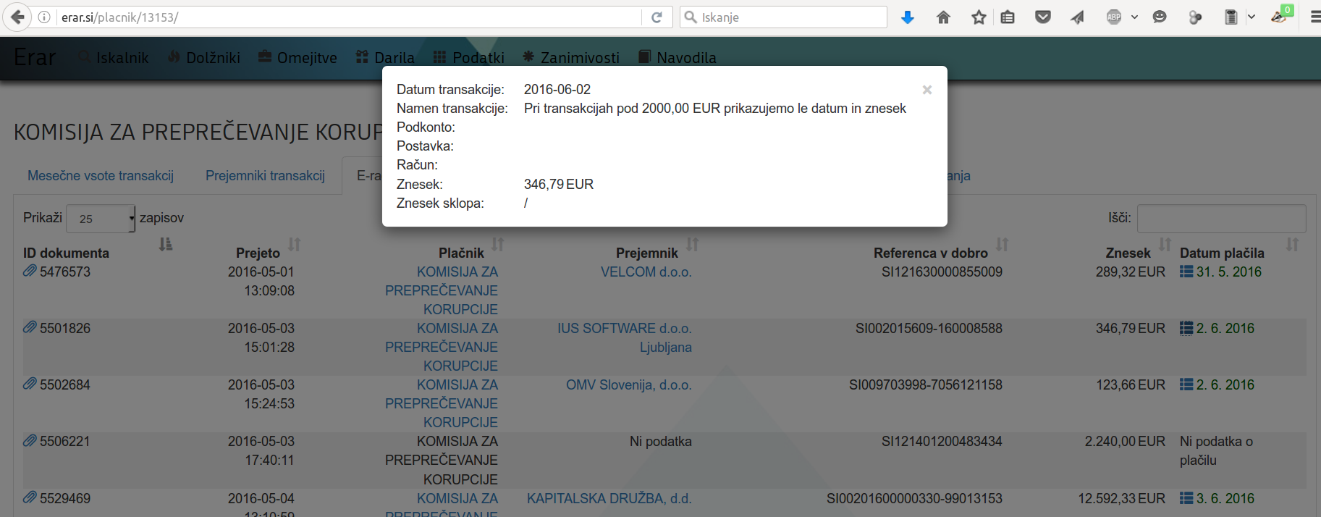Expand the ABP dropdown arrow

coord(1134,17)
